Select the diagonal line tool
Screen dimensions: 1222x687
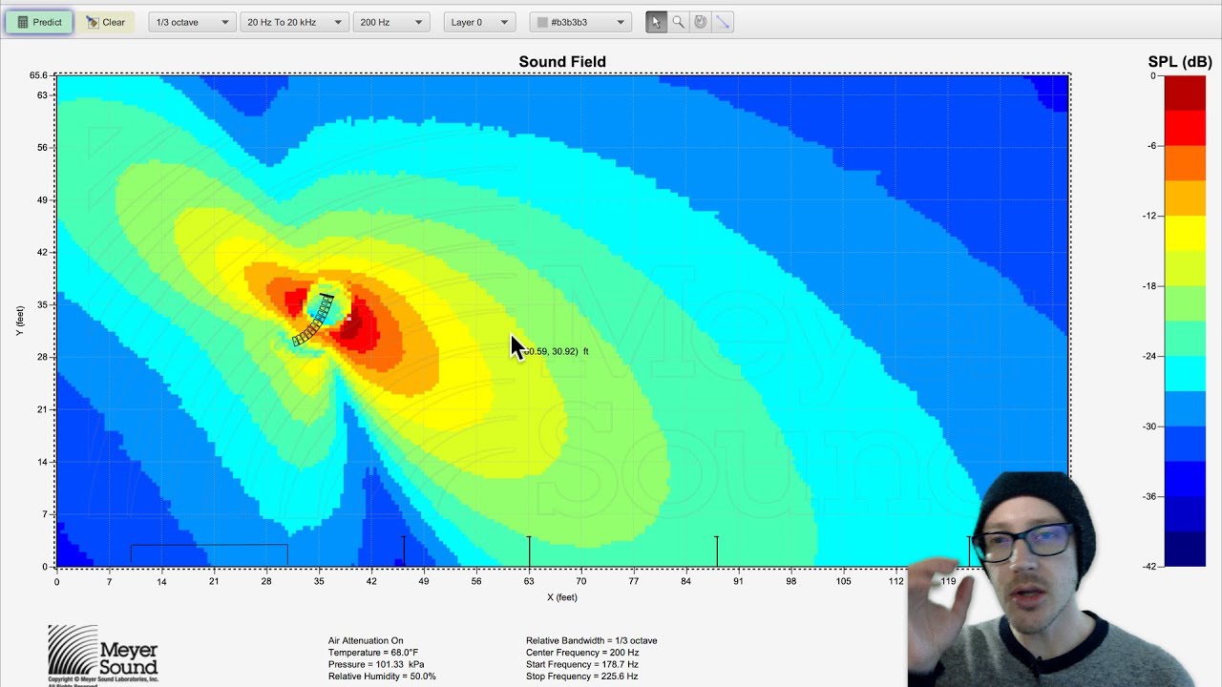(x=723, y=22)
